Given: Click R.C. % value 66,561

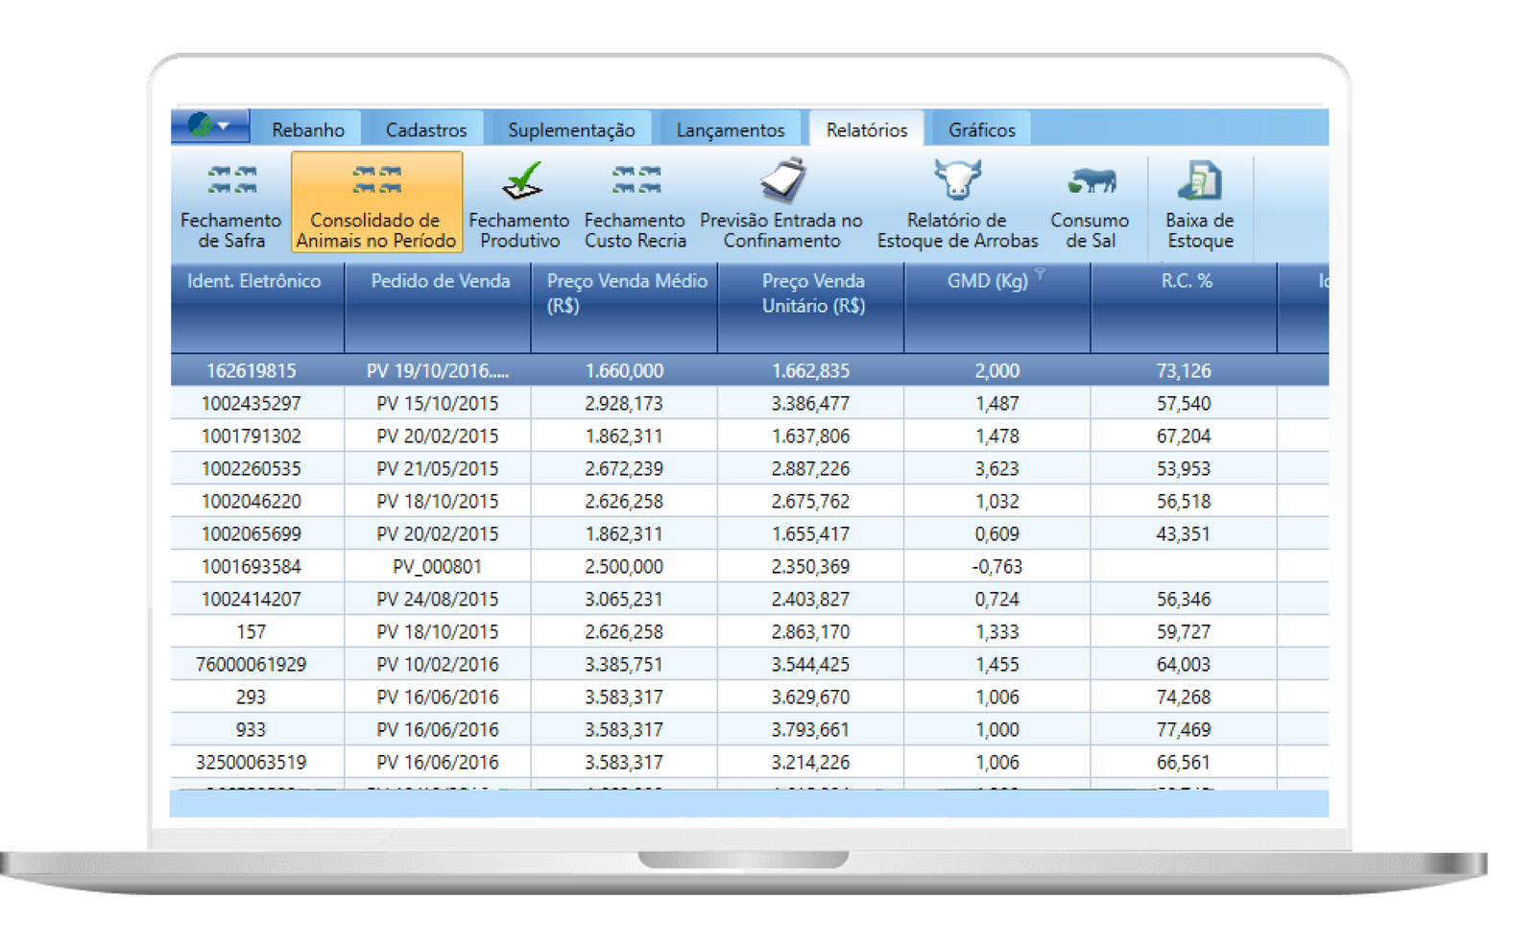Looking at the screenshot, I should (1184, 763).
